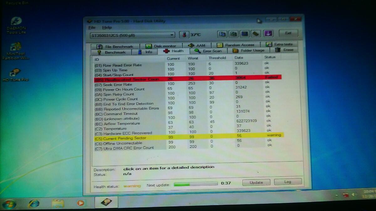Switch to the Benchmark tab
Image resolution: width=376 pixels, height=211 pixels.
click(x=112, y=52)
